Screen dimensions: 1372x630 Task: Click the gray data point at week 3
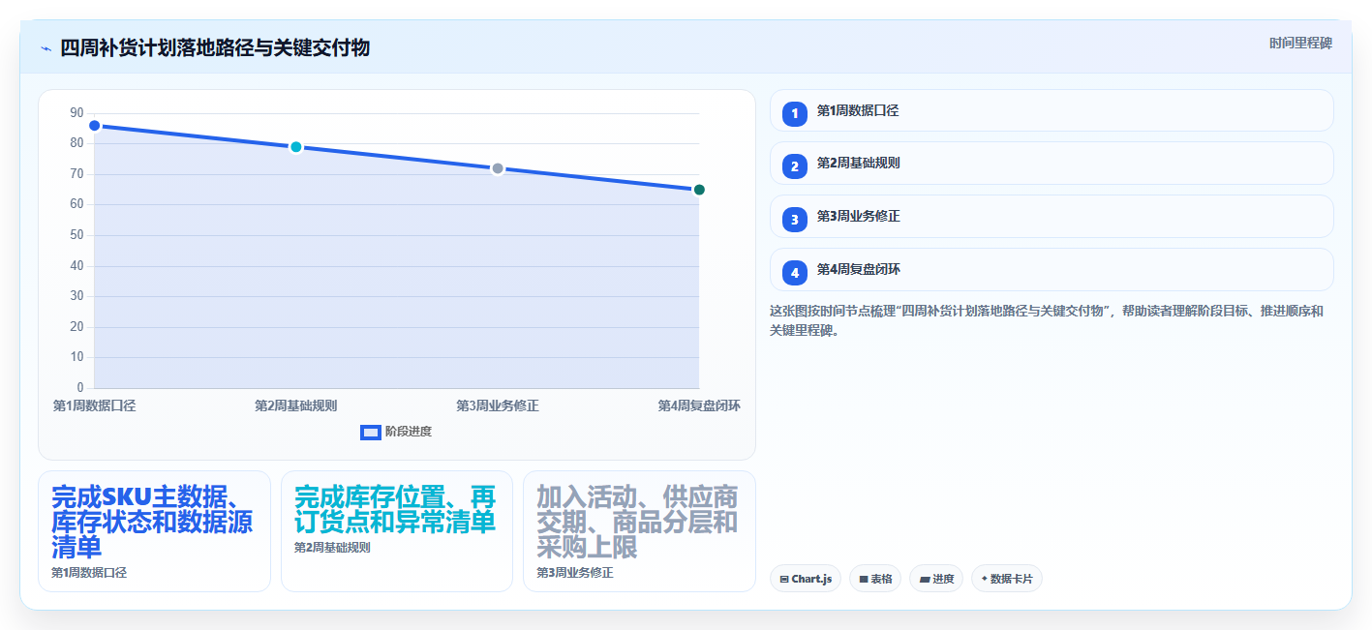pos(498,168)
